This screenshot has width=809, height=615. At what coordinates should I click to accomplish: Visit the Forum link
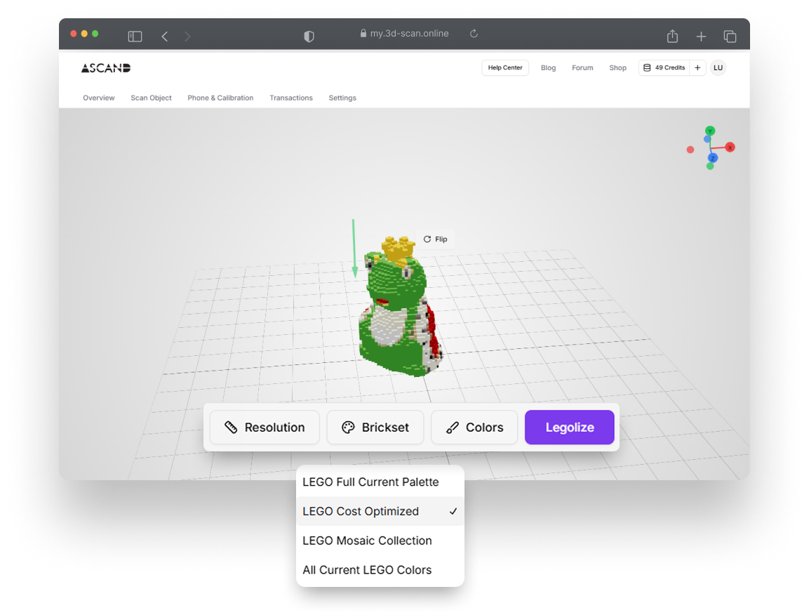tap(582, 67)
